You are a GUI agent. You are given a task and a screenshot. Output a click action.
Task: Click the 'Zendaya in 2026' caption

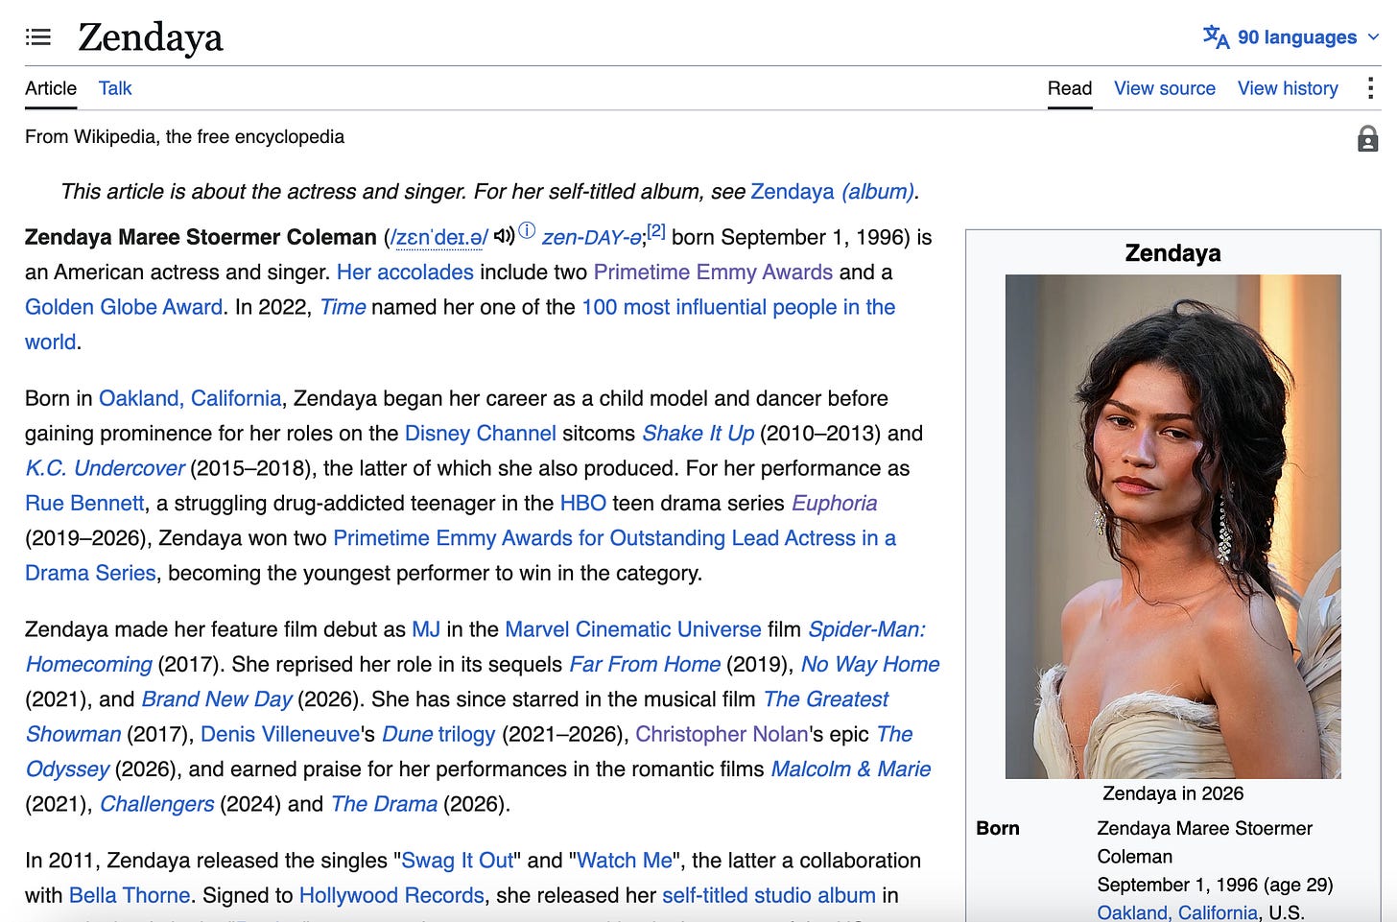point(1172,793)
